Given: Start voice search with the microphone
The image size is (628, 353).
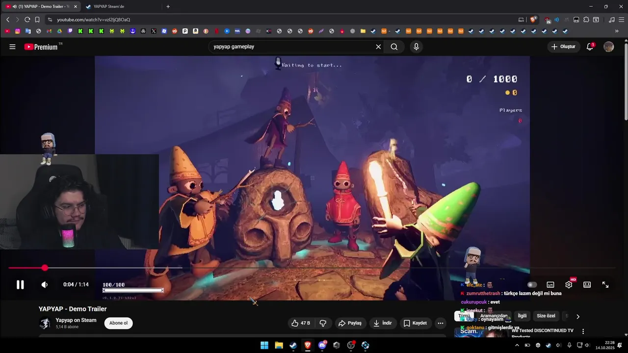Looking at the screenshot, I should (416, 47).
